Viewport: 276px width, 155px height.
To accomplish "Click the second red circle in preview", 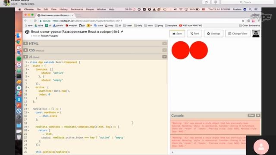I will click(199, 50).
